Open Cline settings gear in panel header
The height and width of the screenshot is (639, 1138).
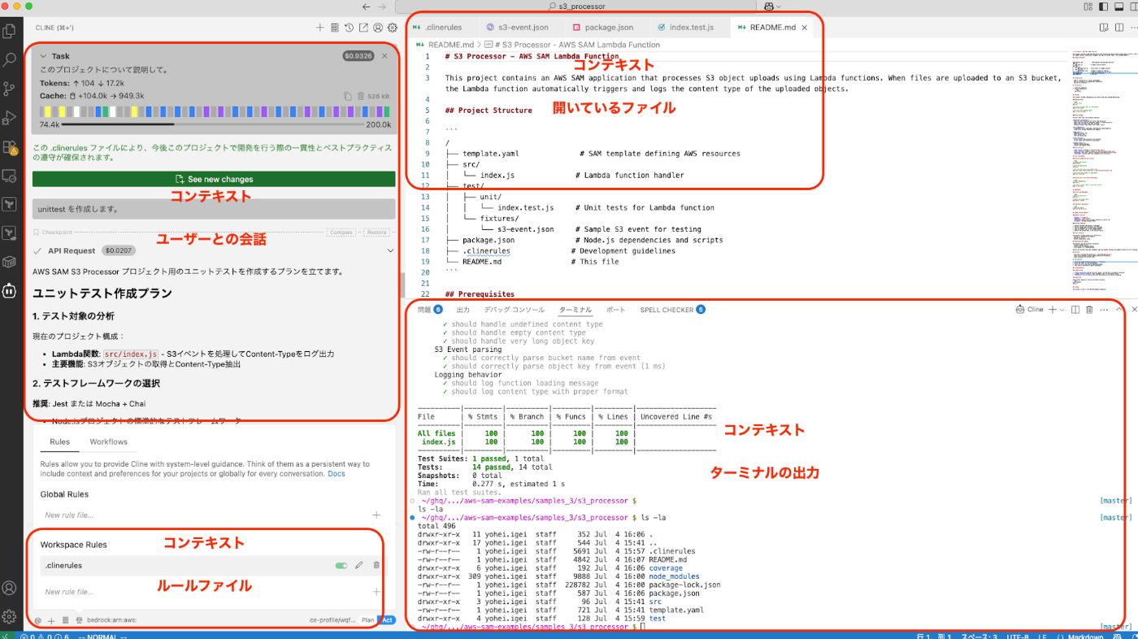point(393,28)
